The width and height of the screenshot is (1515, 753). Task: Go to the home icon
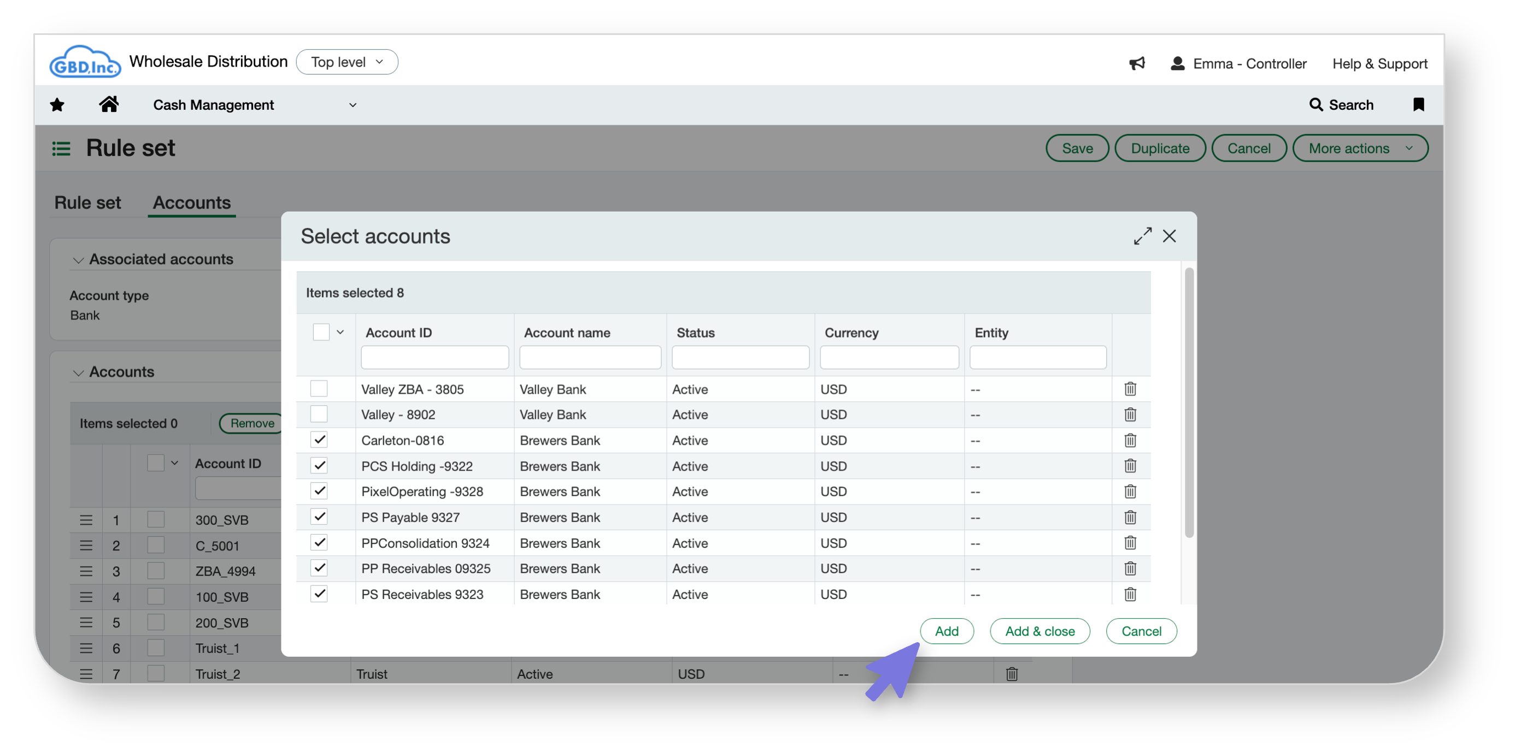click(x=109, y=104)
